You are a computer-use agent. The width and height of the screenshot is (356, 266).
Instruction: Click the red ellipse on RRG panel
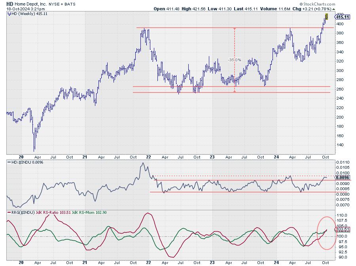click(326, 233)
